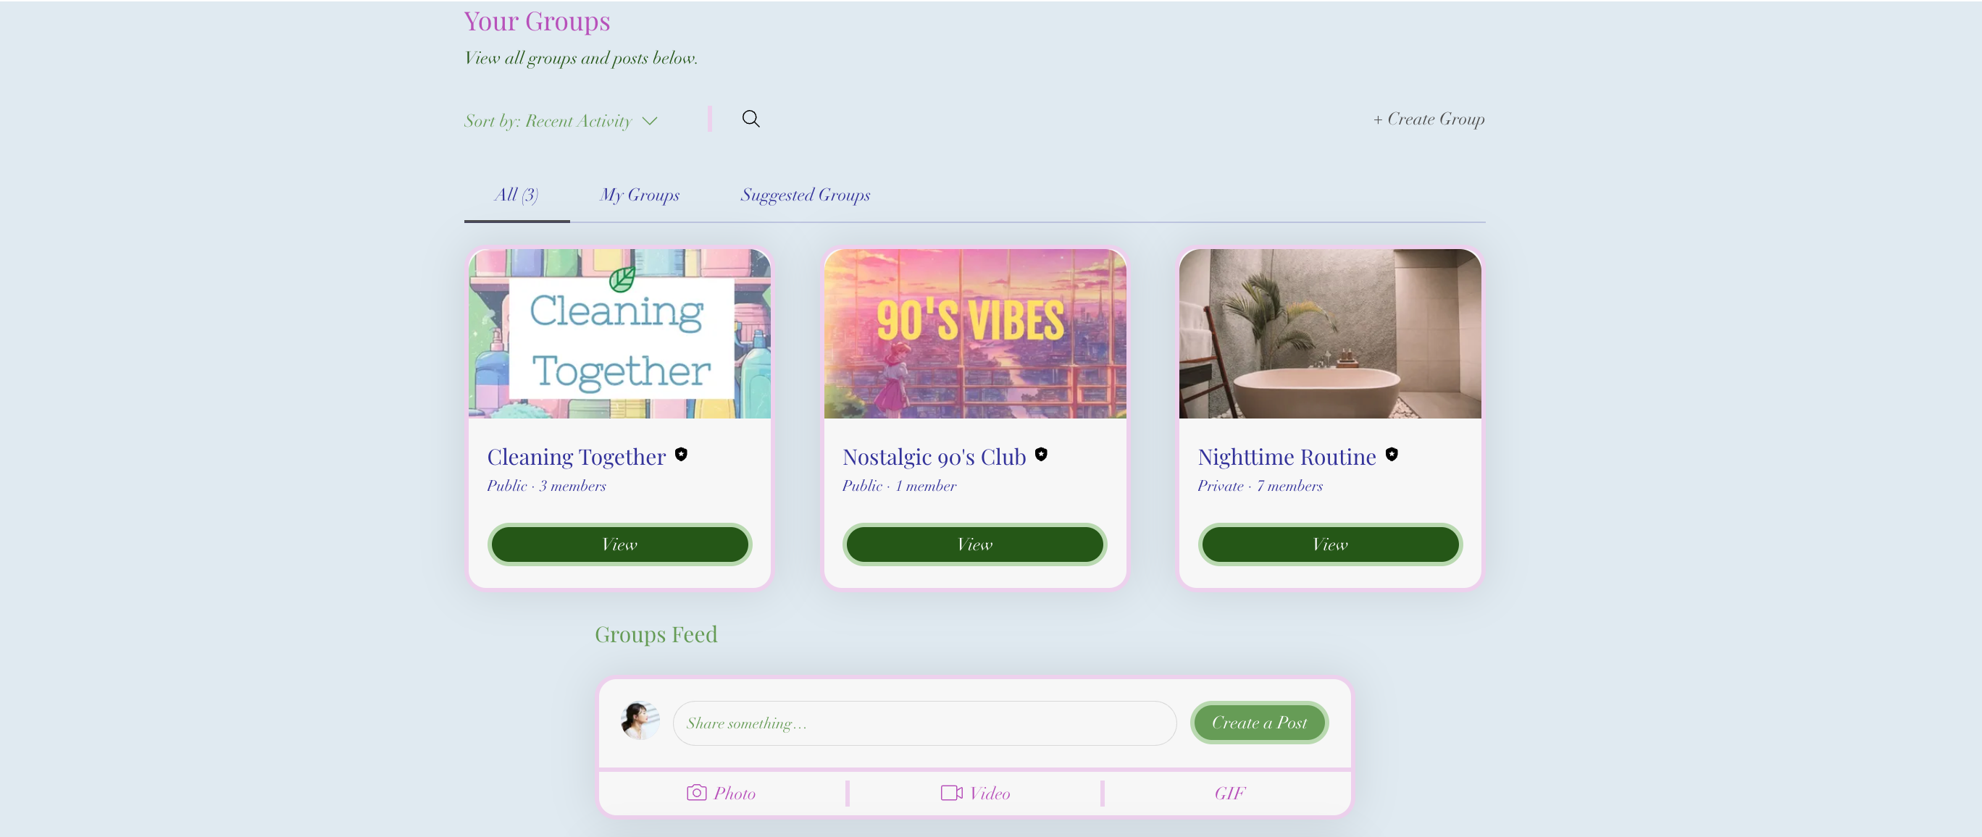This screenshot has width=1982, height=837.
Task: Click the user profile thumbnail in feed
Action: coord(640,722)
